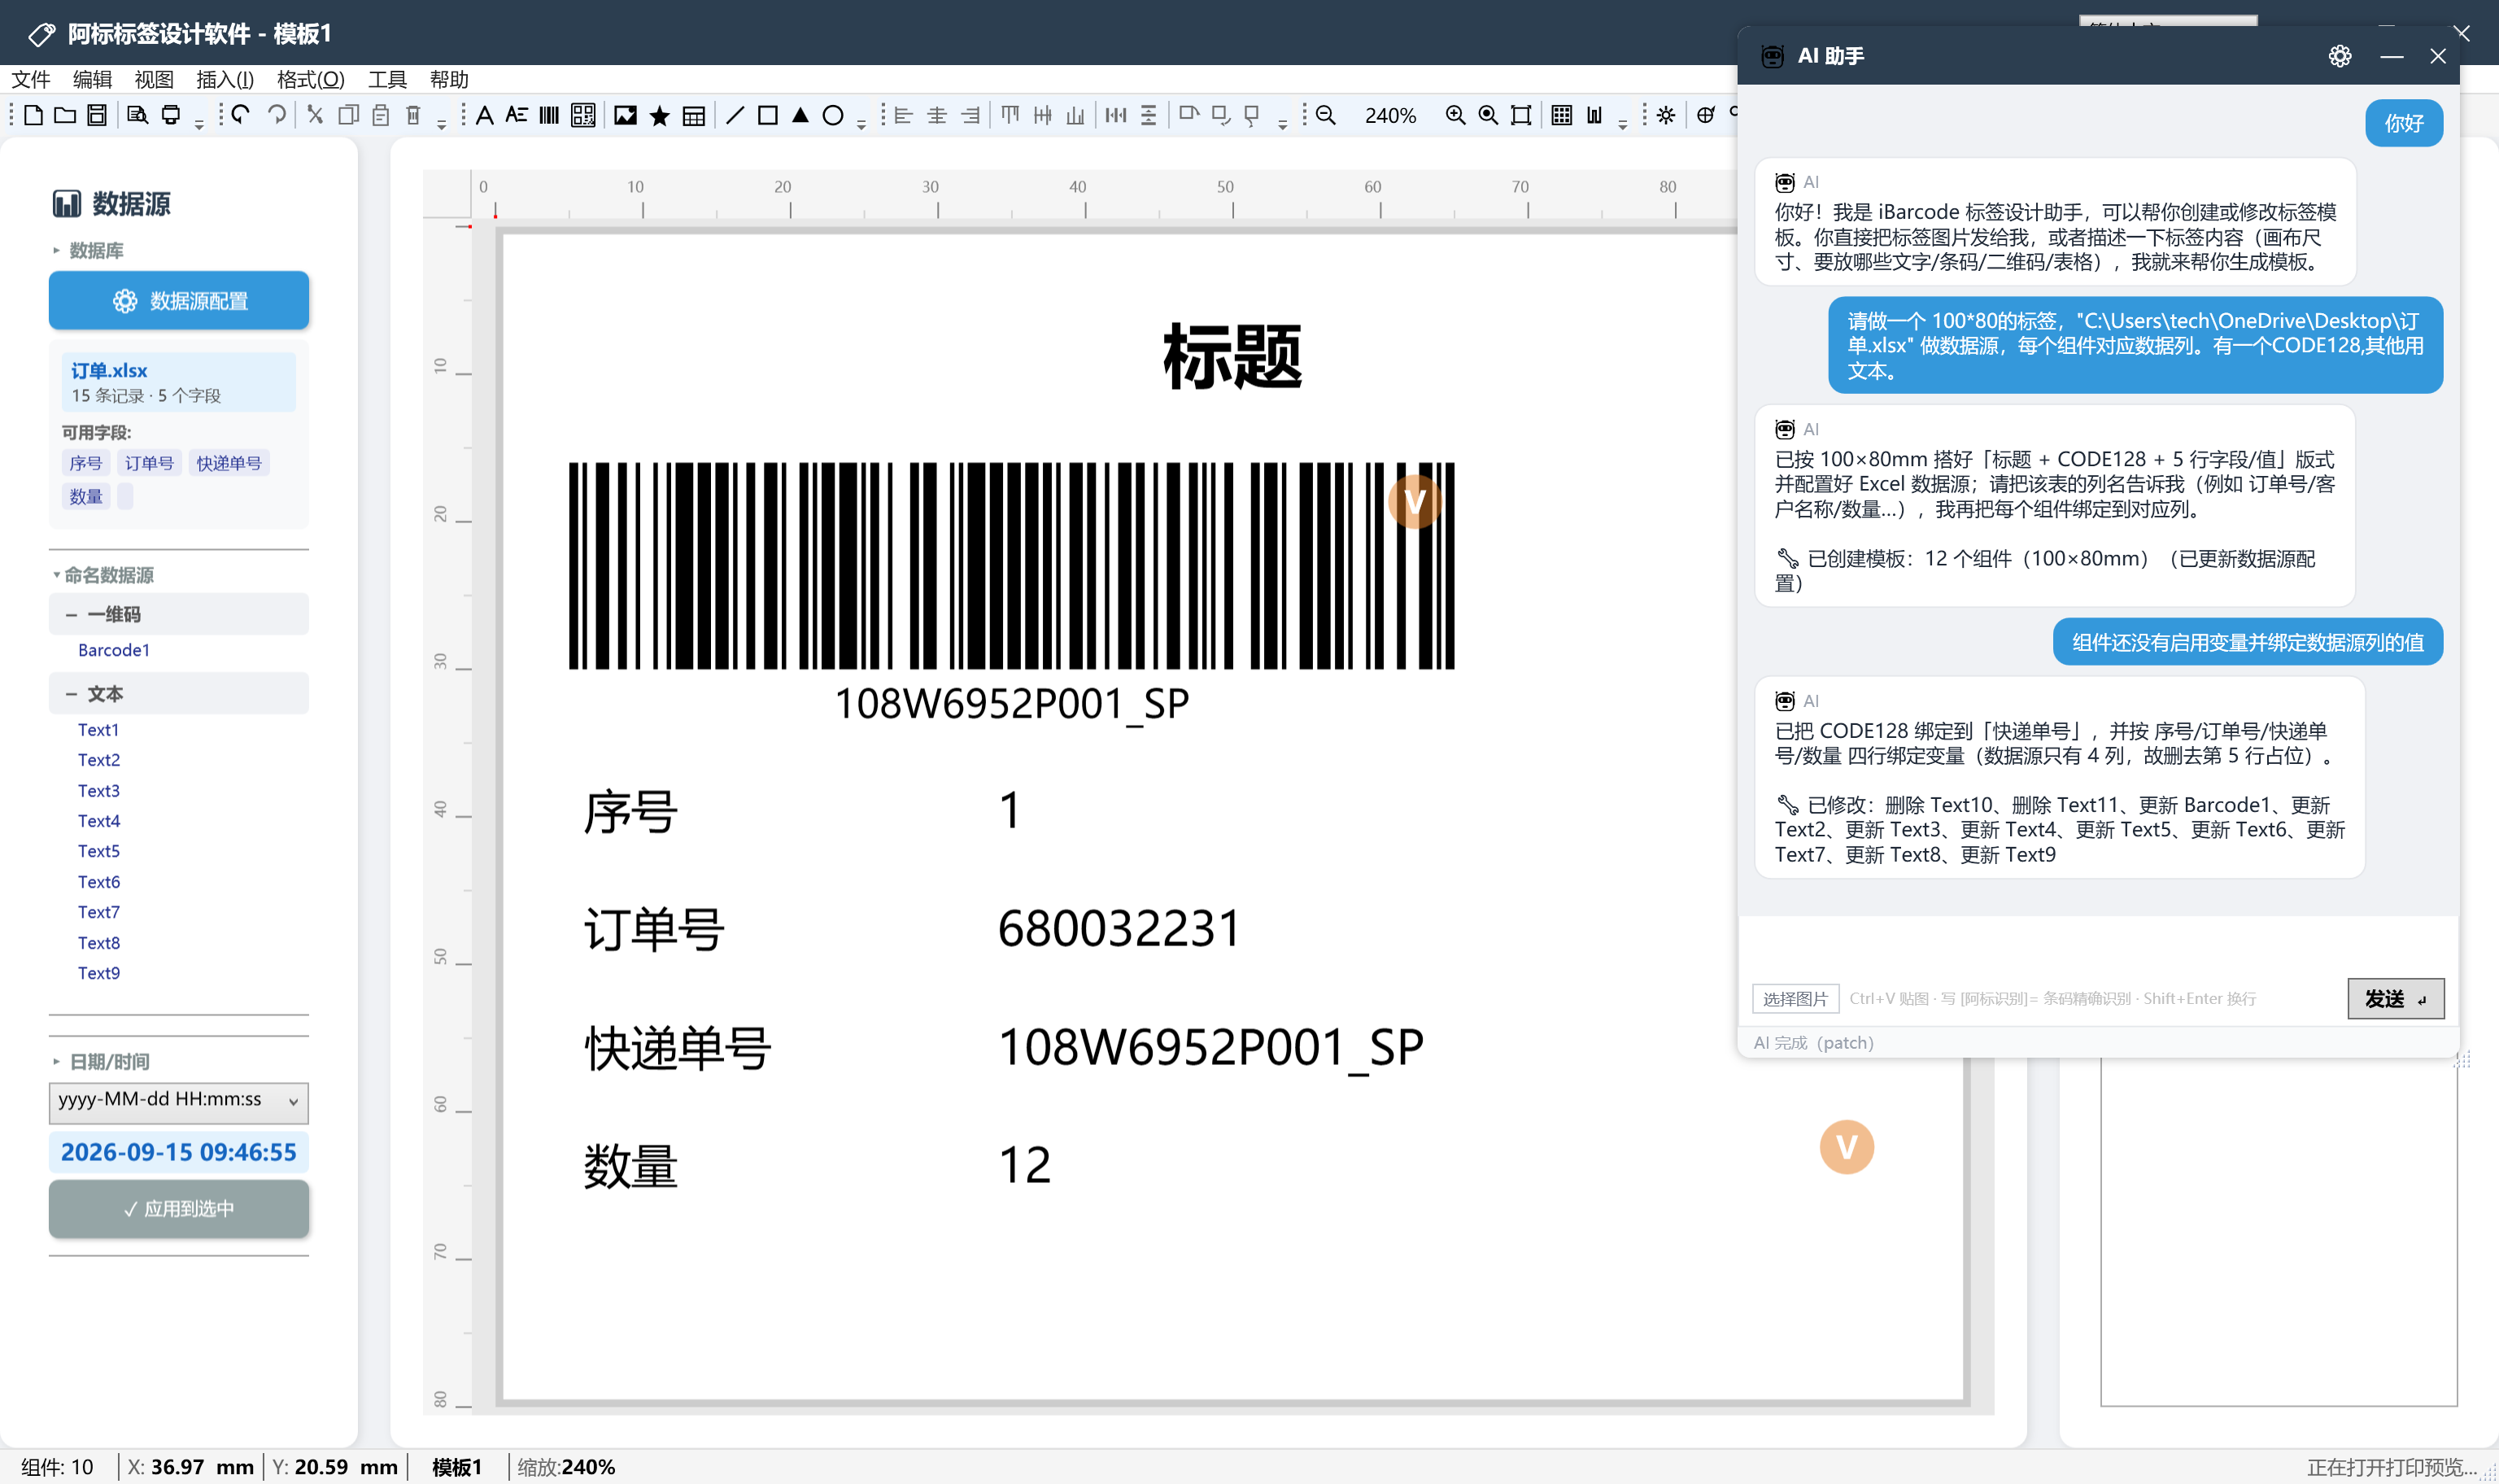
Task: Open the 插入(I) menu
Action: [225, 79]
